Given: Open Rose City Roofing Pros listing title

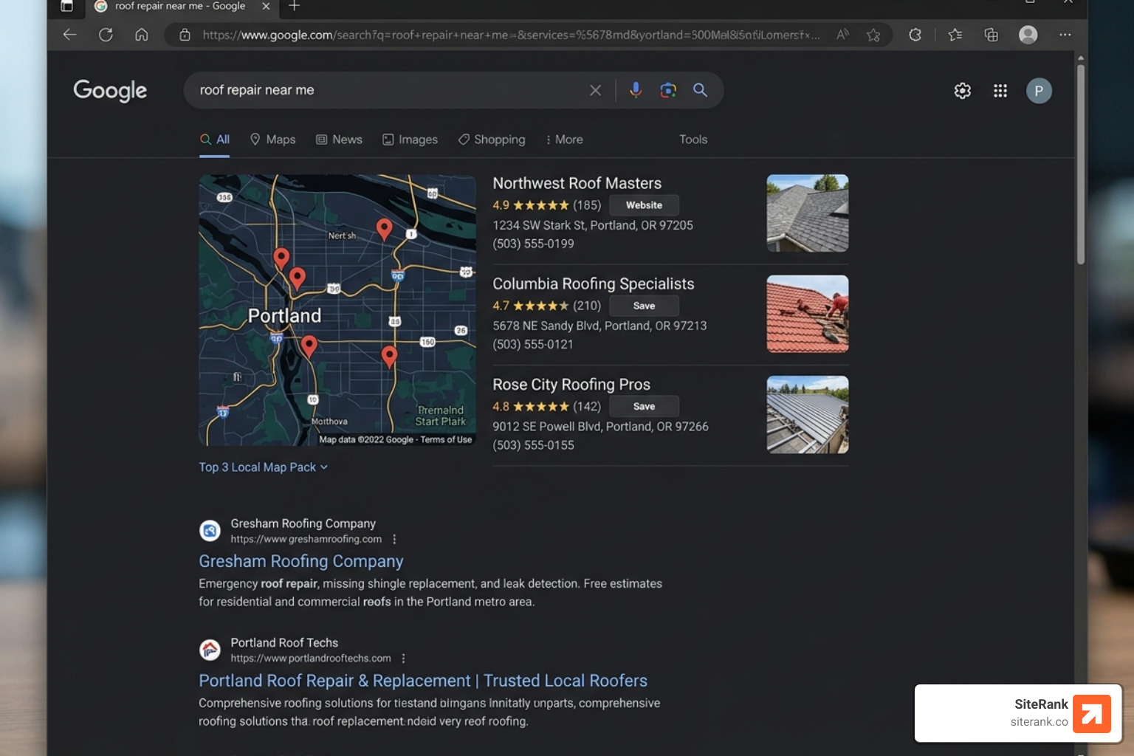Looking at the screenshot, I should click(571, 385).
